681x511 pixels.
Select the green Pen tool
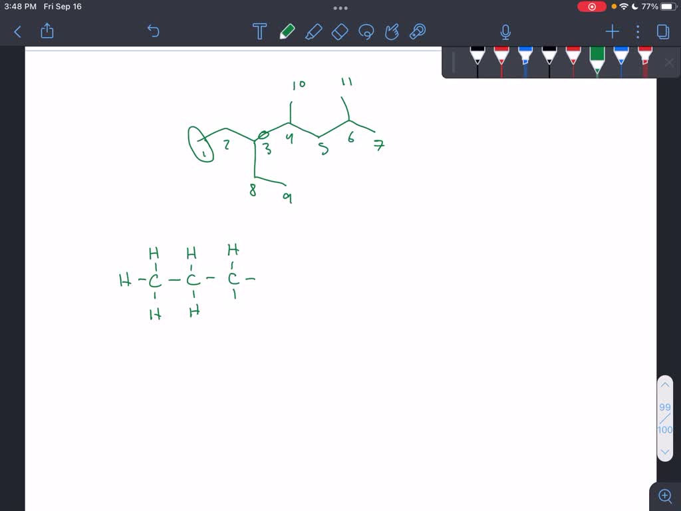[287, 31]
